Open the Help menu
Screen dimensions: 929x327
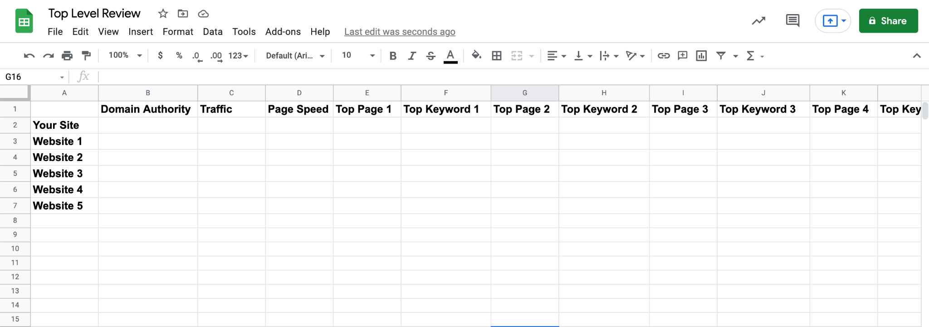320,32
